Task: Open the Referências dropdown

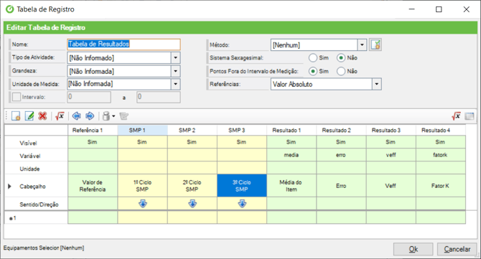Action: click(x=377, y=84)
